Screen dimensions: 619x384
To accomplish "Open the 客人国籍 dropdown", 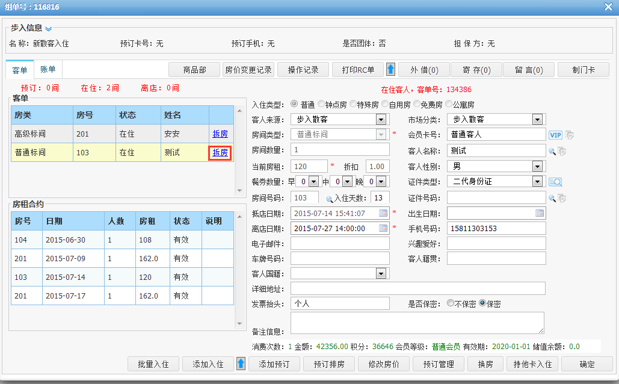I will coord(381,274).
